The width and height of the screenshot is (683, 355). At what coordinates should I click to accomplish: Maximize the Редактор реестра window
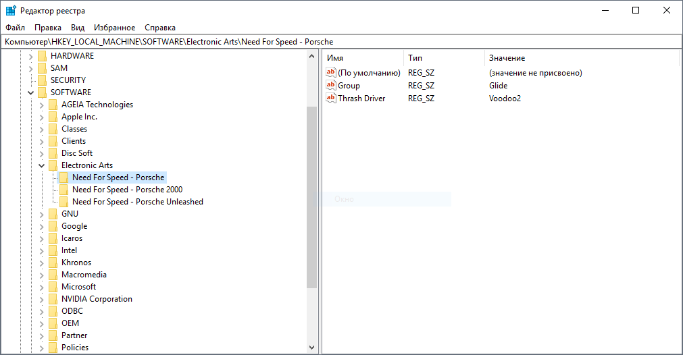[636, 10]
